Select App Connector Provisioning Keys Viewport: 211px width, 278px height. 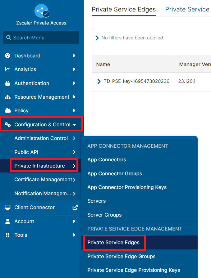127,187
